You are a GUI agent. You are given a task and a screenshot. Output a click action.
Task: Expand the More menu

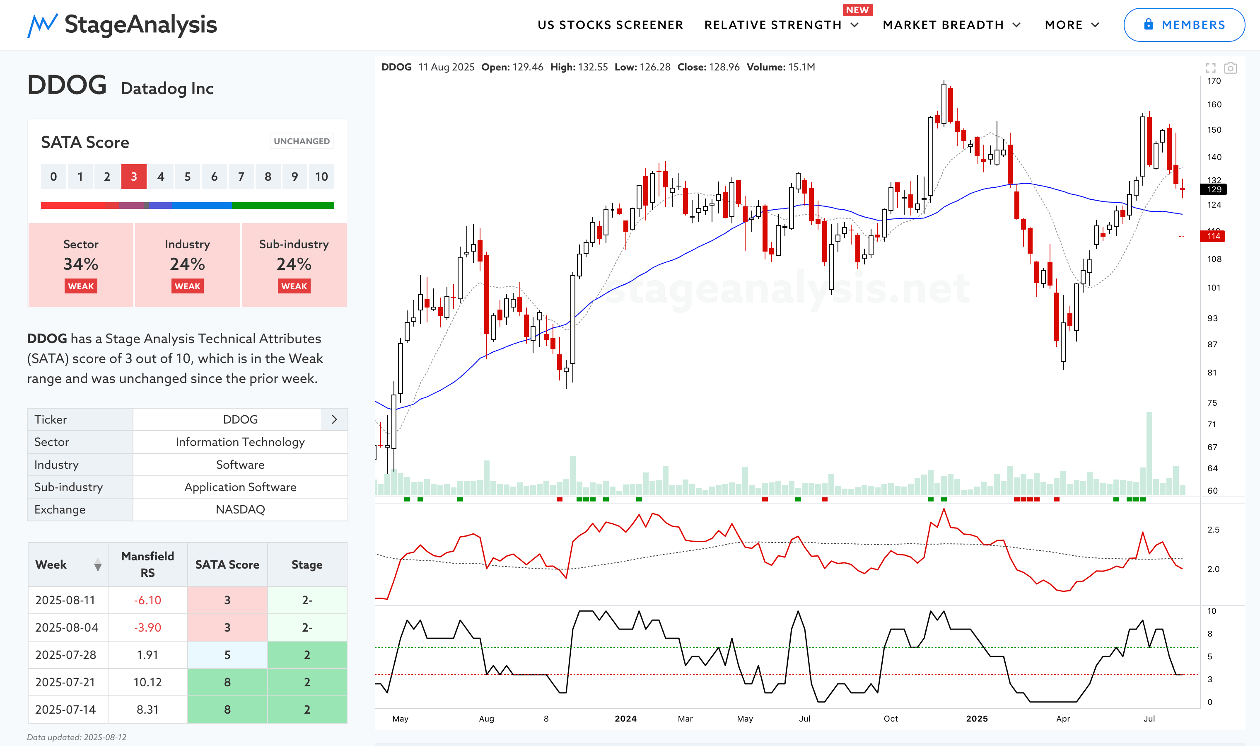[x=1072, y=25]
